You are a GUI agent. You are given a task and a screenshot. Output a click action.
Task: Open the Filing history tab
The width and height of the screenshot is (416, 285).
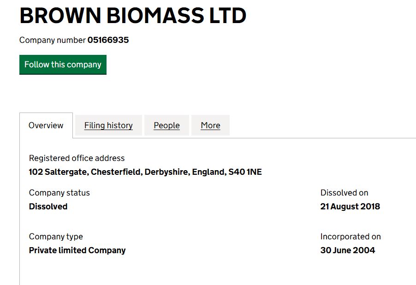click(x=108, y=125)
